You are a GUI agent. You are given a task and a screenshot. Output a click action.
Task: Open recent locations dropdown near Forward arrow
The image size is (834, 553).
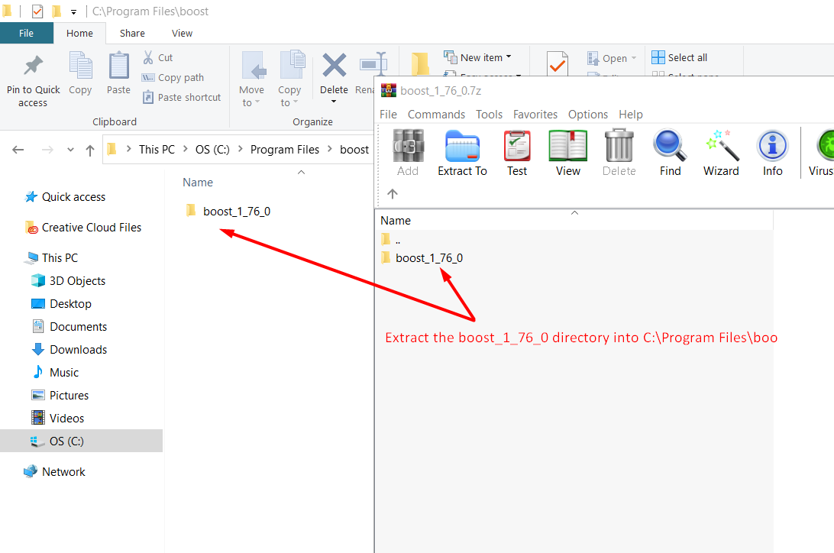(x=70, y=150)
